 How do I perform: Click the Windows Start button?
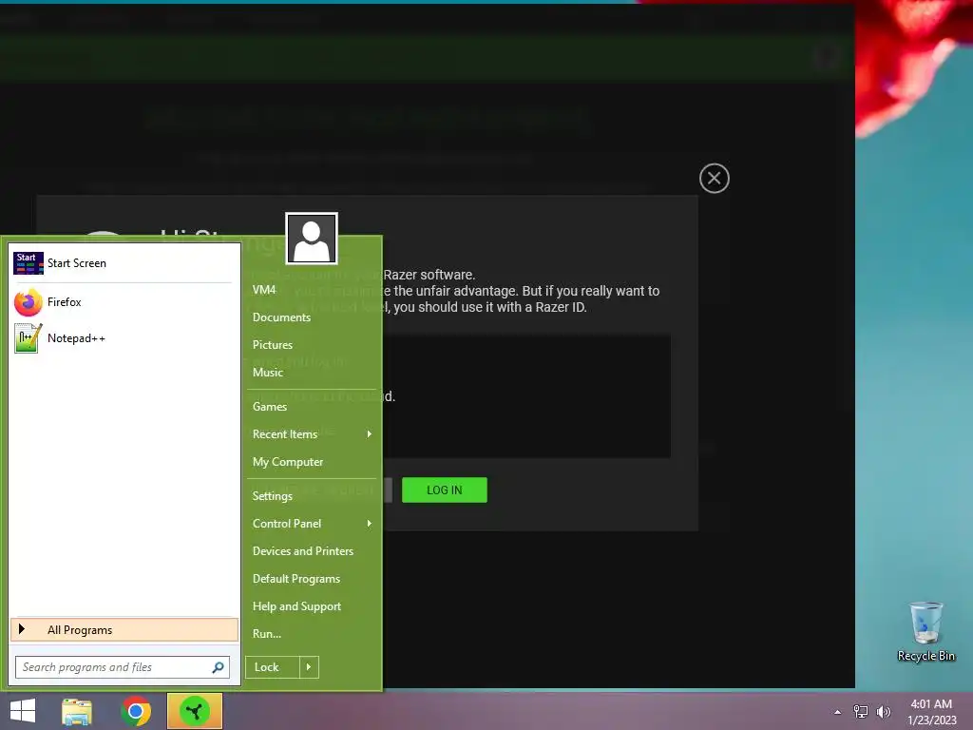point(23,711)
